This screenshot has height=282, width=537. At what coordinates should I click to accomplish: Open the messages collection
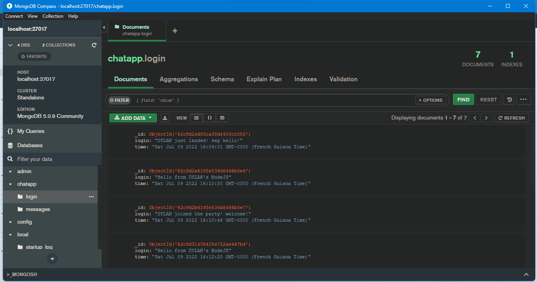[38, 209]
